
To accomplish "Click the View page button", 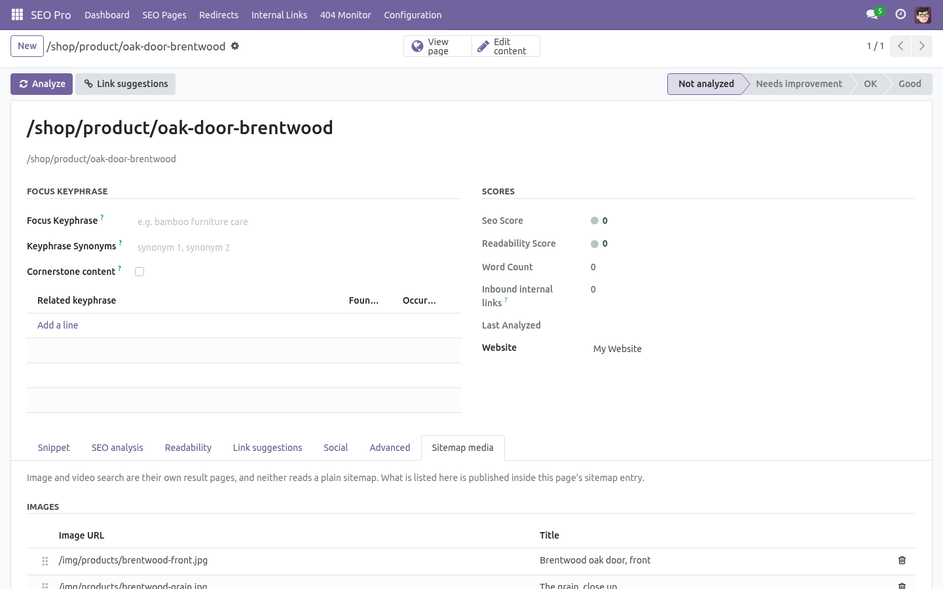I will click(437, 46).
